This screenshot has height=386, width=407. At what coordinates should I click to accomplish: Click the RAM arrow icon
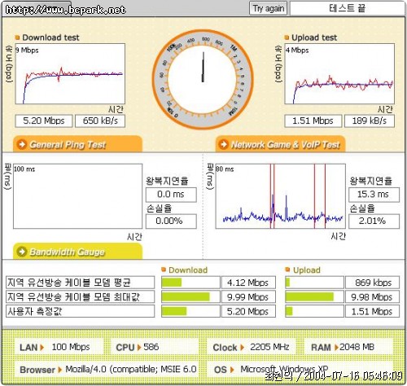[336, 348]
